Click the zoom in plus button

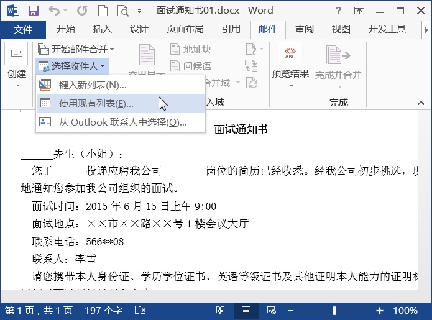click(380, 311)
